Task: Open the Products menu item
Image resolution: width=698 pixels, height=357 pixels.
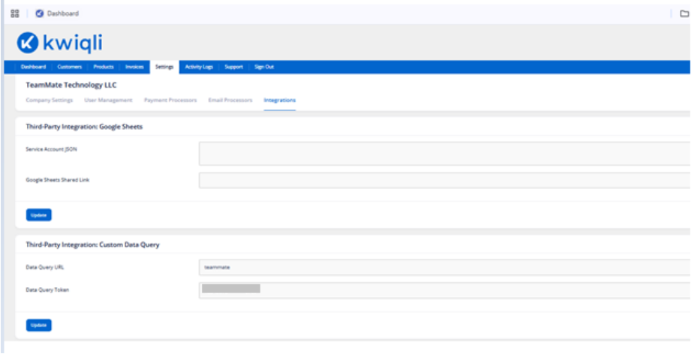Action: click(x=104, y=67)
